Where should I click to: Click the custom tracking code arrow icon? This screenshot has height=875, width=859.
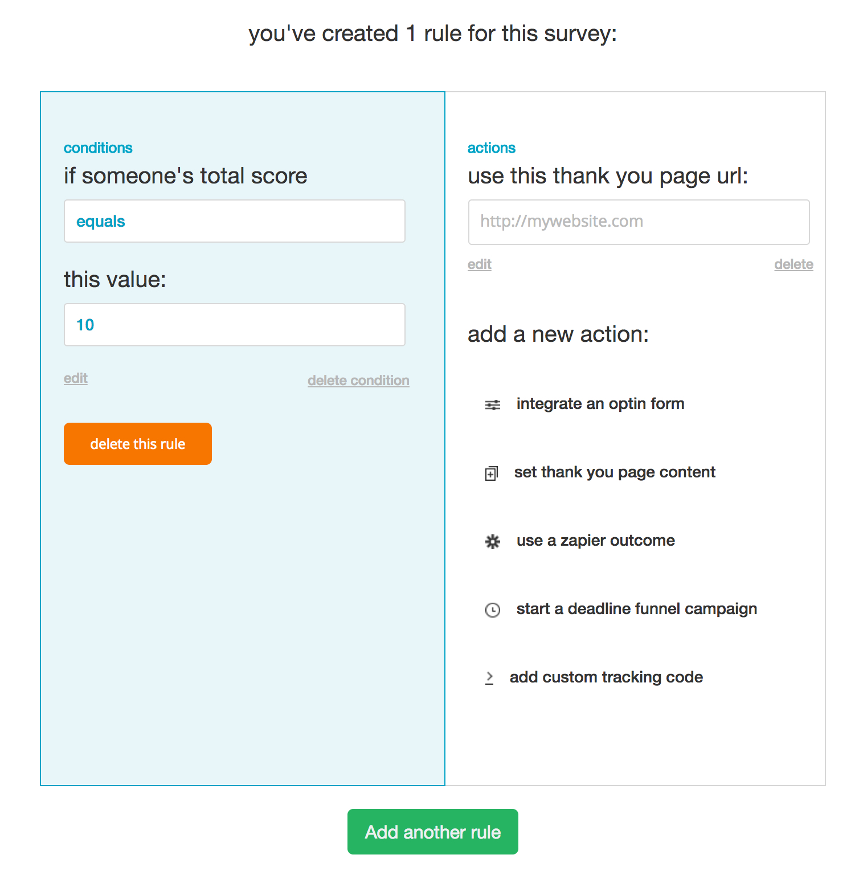489,678
